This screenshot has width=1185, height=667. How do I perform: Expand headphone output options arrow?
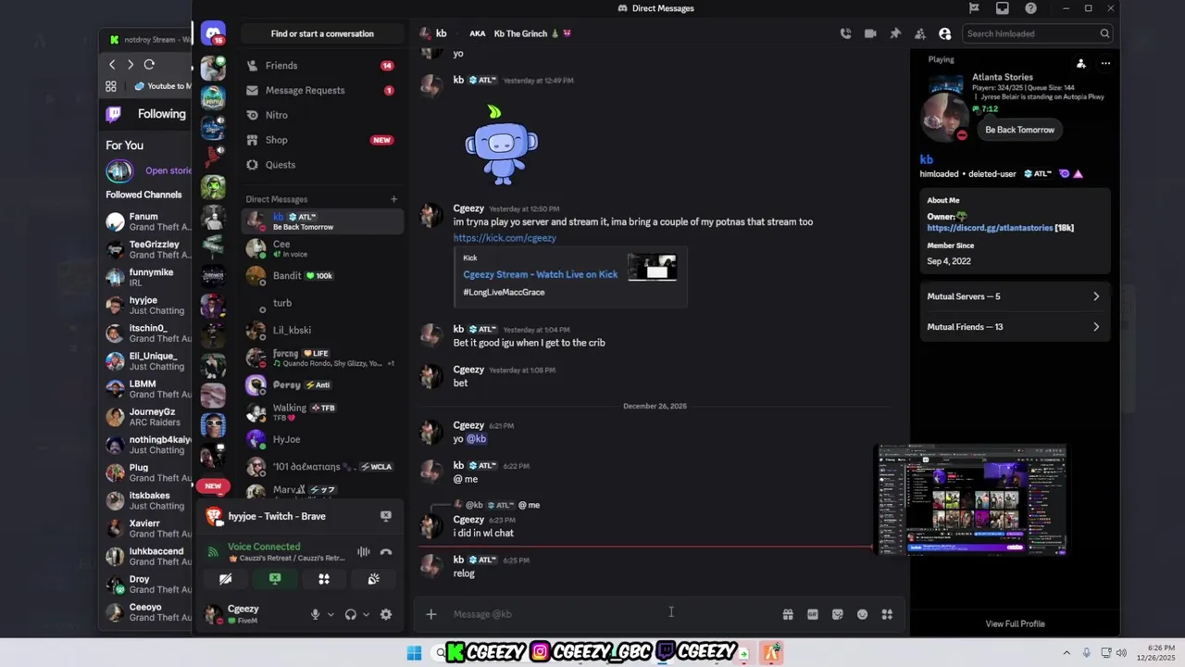(x=366, y=614)
